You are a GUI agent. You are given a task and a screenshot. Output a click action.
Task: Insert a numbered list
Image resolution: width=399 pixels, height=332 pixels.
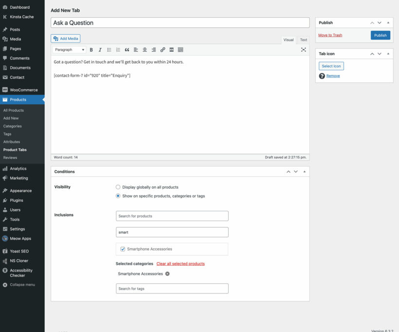point(118,49)
